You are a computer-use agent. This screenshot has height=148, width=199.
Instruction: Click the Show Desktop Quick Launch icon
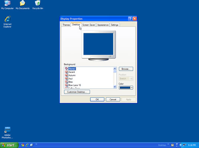(32, 145)
